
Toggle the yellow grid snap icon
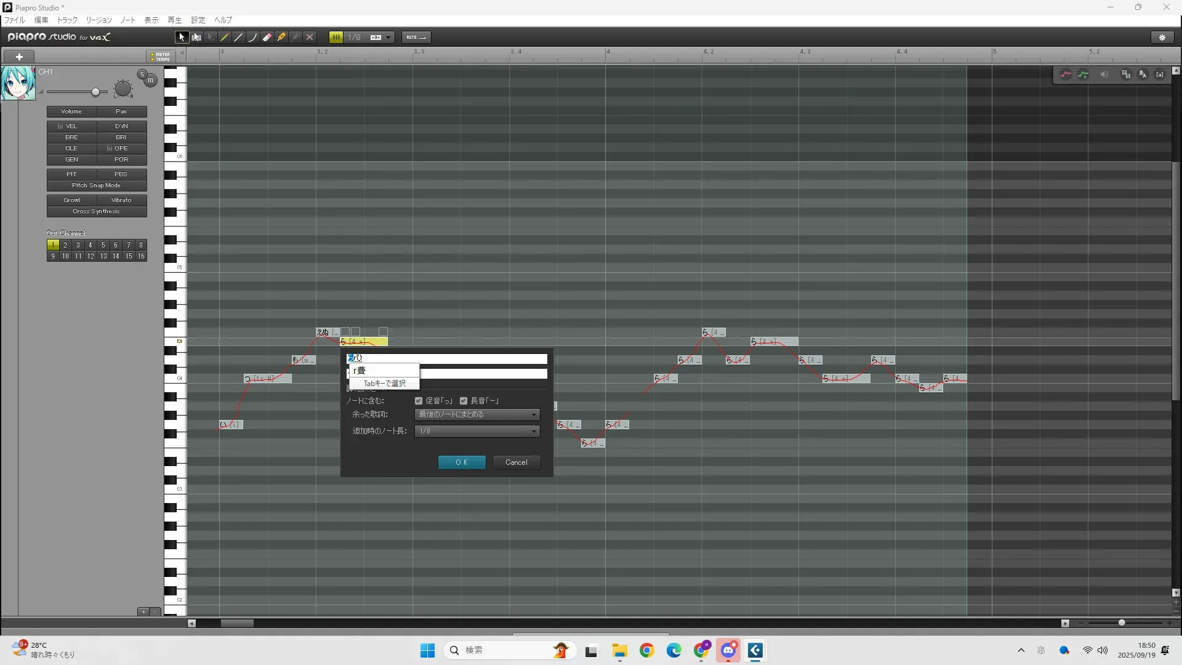[x=336, y=38]
